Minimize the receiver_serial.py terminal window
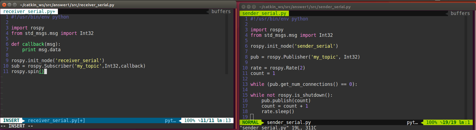 (x=9, y=5)
